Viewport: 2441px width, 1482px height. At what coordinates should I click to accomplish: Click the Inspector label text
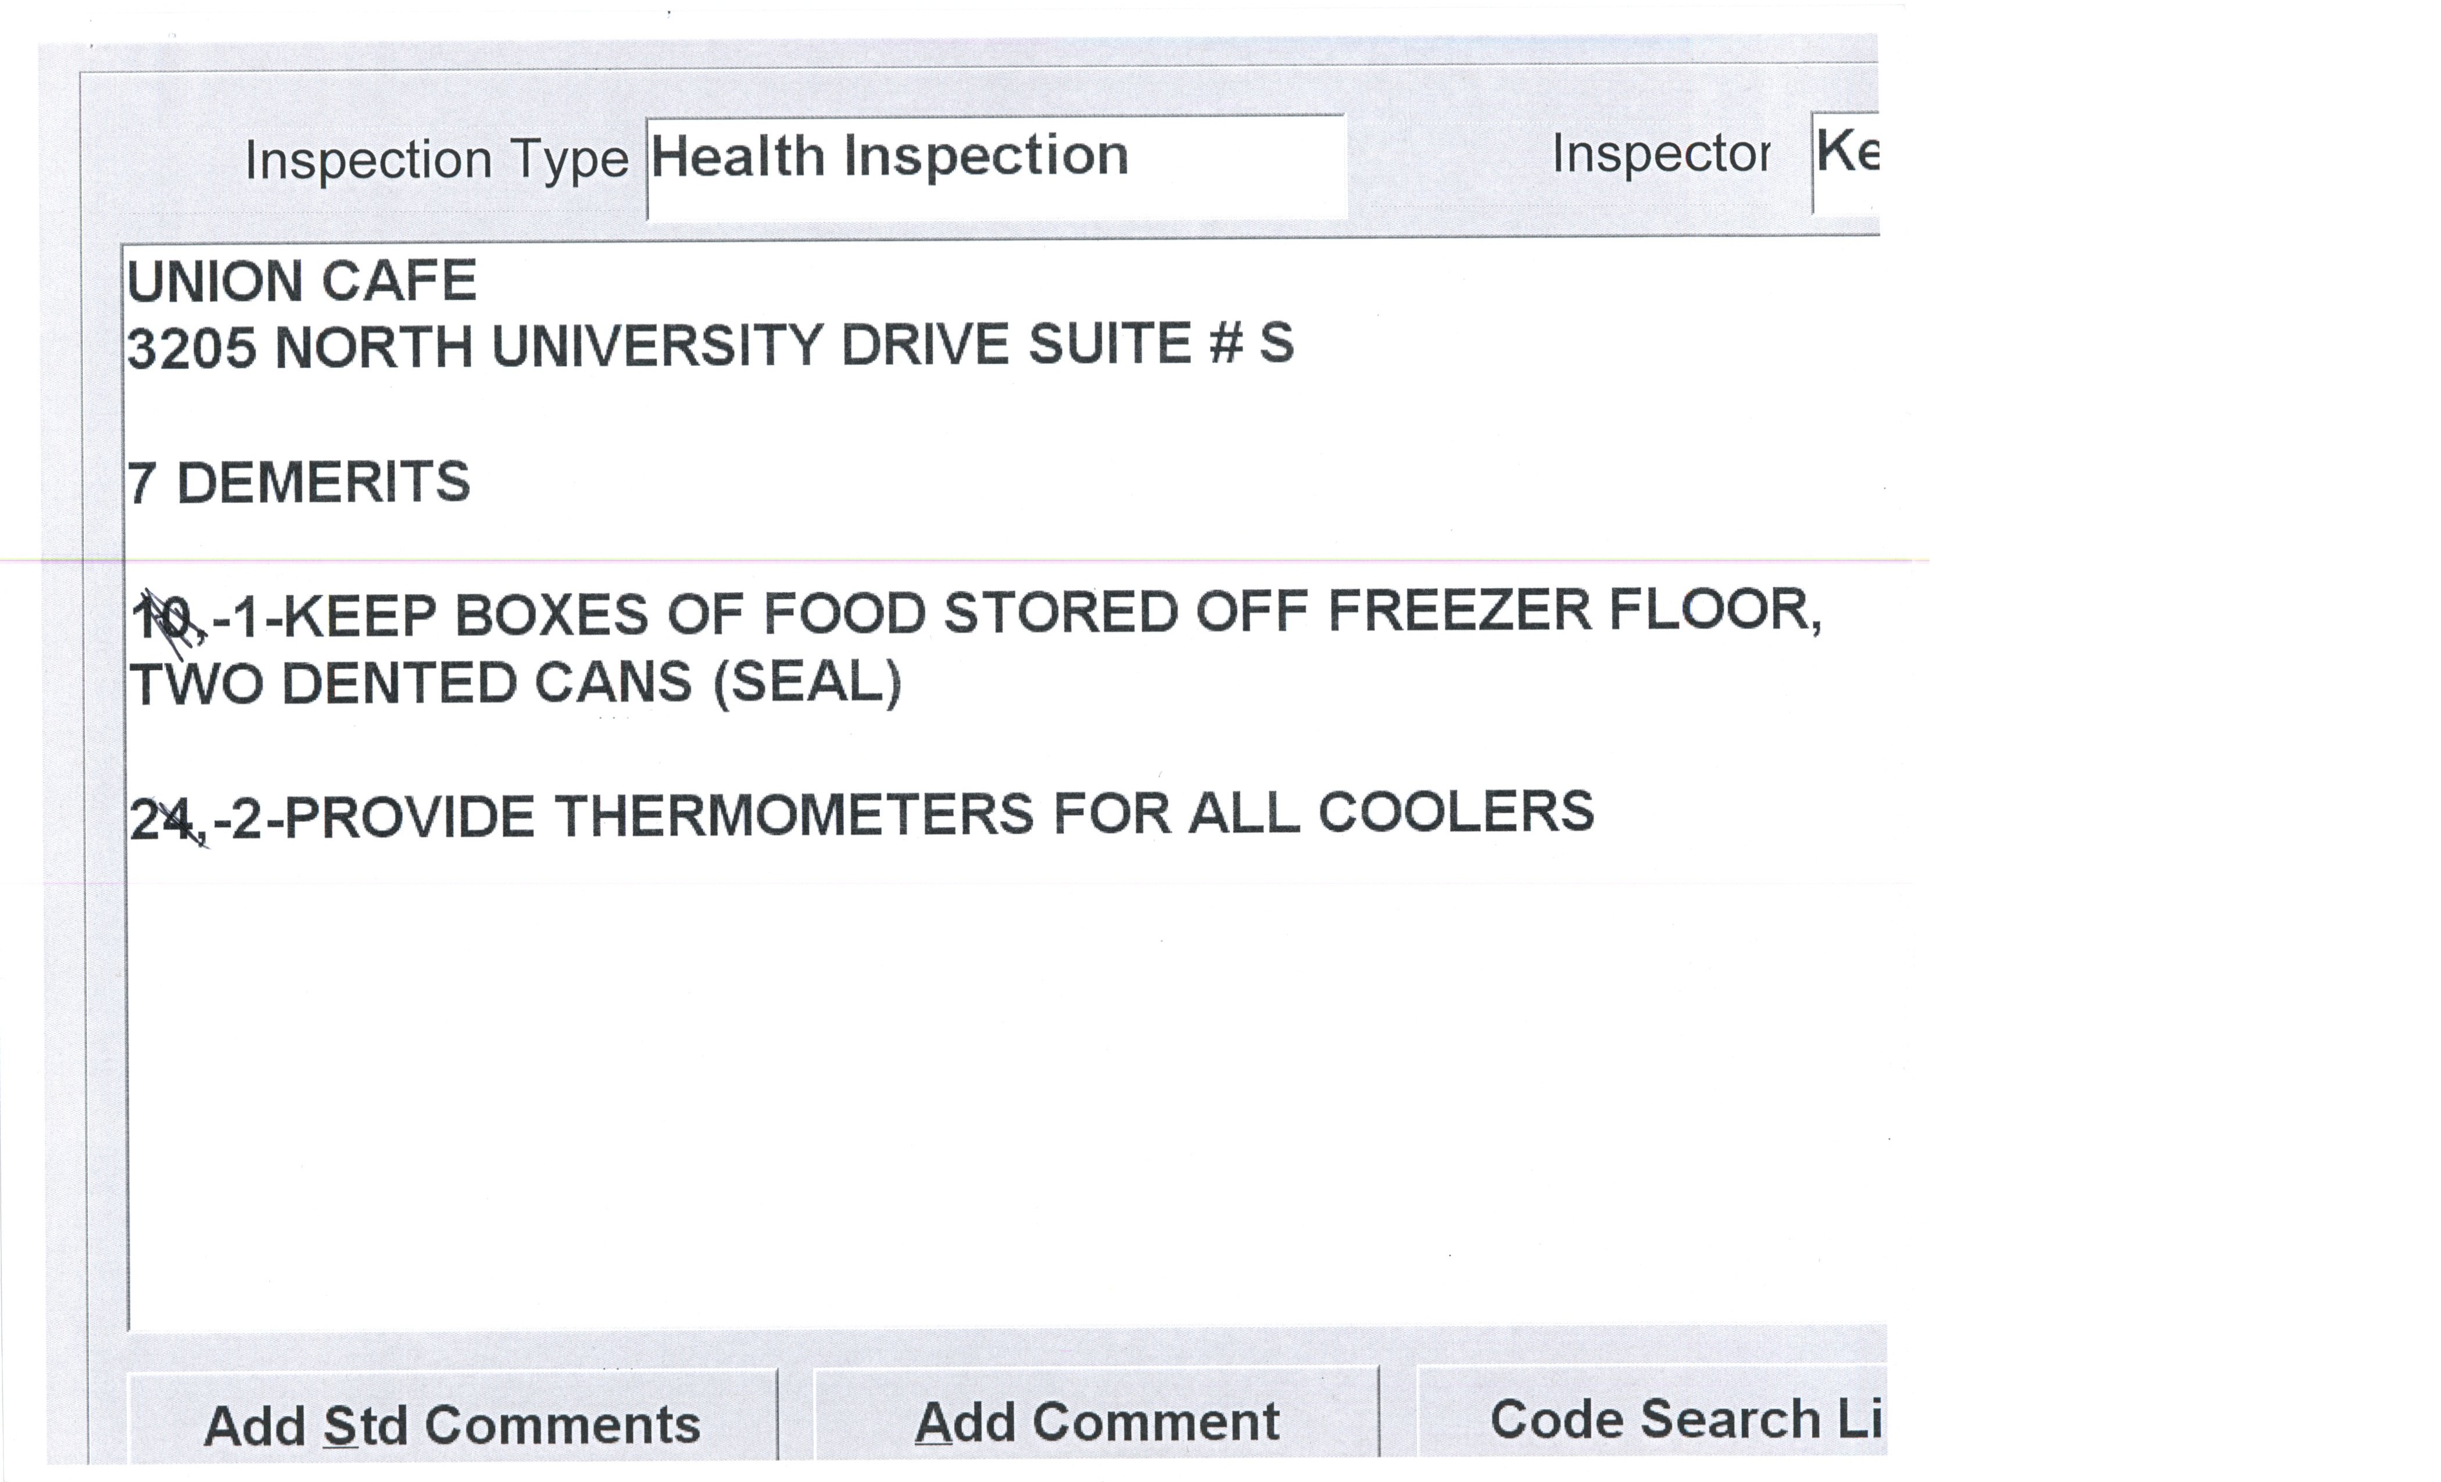tap(1660, 156)
